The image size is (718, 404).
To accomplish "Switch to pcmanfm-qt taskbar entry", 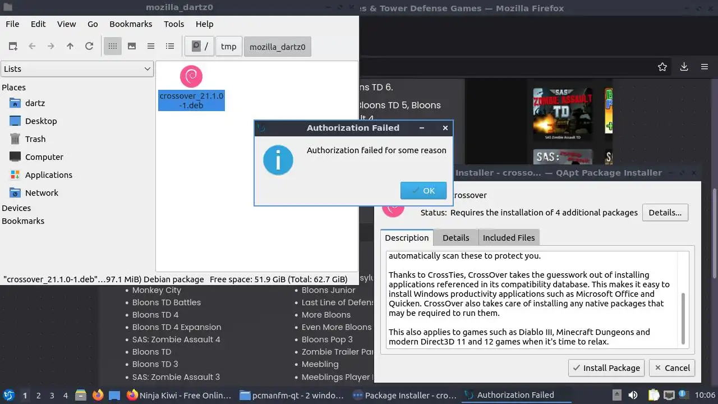I will tap(292, 395).
